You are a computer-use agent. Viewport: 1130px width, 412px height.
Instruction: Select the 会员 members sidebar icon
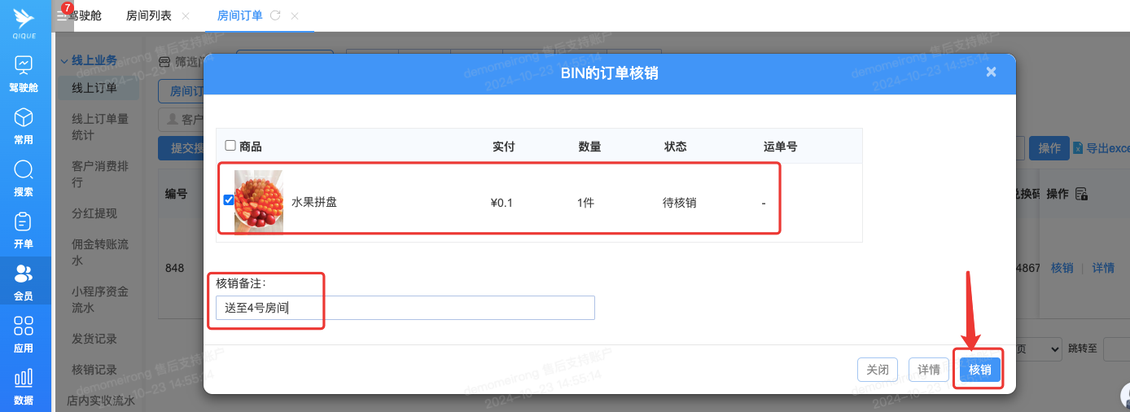(x=24, y=274)
